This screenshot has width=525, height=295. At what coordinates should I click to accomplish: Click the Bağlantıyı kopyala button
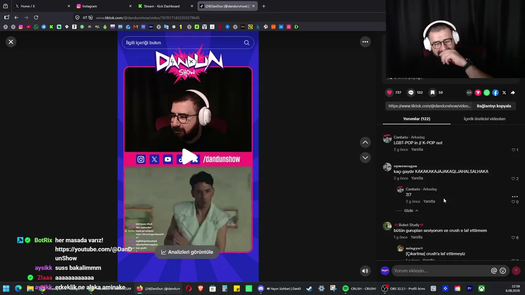[494, 106]
